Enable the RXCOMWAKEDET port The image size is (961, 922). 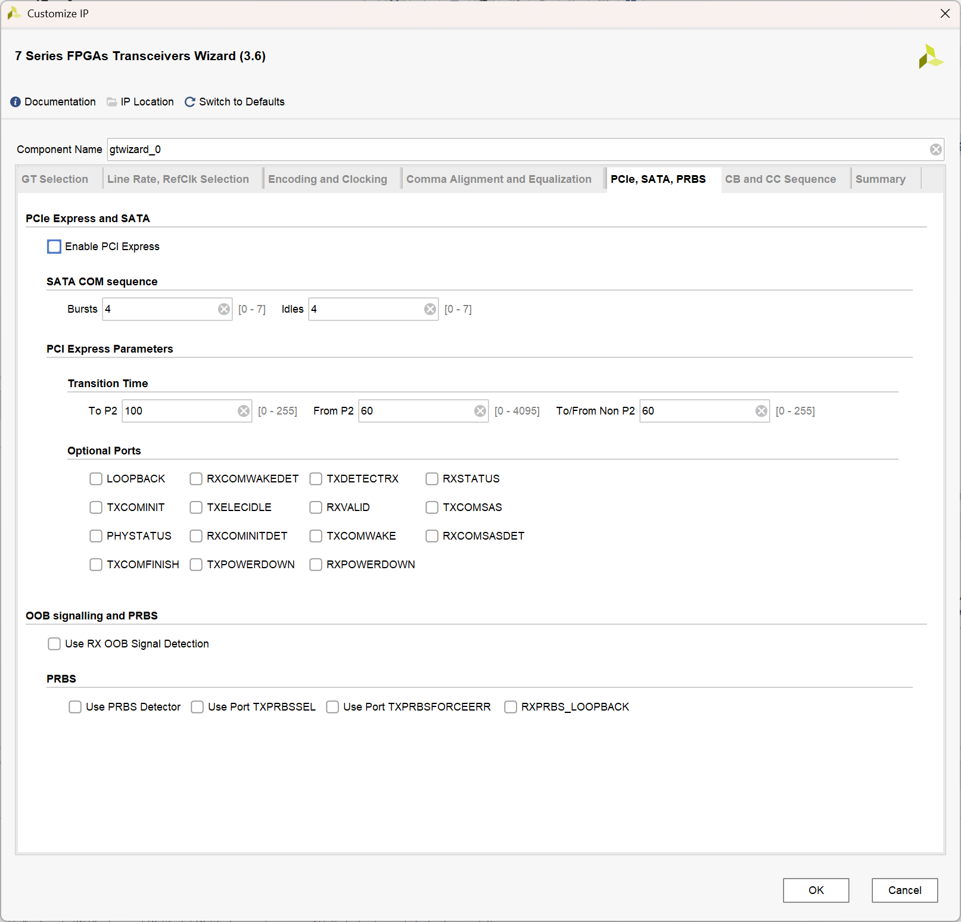tap(196, 479)
